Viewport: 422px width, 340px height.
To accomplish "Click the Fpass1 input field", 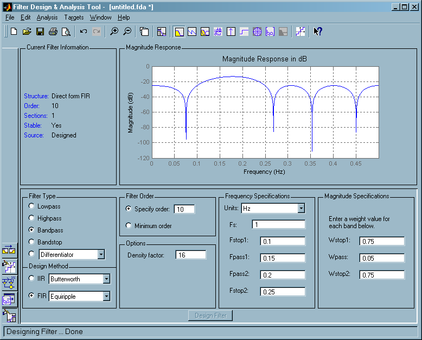I will click(x=283, y=259).
